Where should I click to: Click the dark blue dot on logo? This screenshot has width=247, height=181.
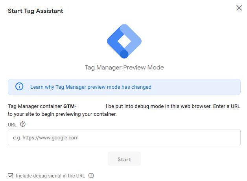coord(124,54)
